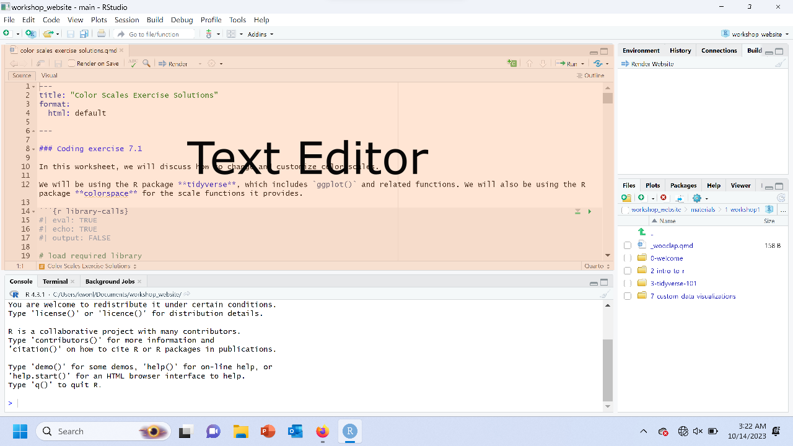Switch to the Terminal tab
793x446 pixels.
click(55, 281)
